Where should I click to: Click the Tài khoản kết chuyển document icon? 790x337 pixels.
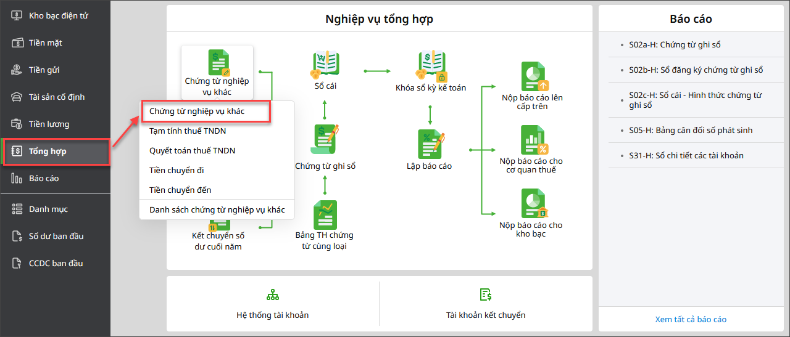coord(486,294)
